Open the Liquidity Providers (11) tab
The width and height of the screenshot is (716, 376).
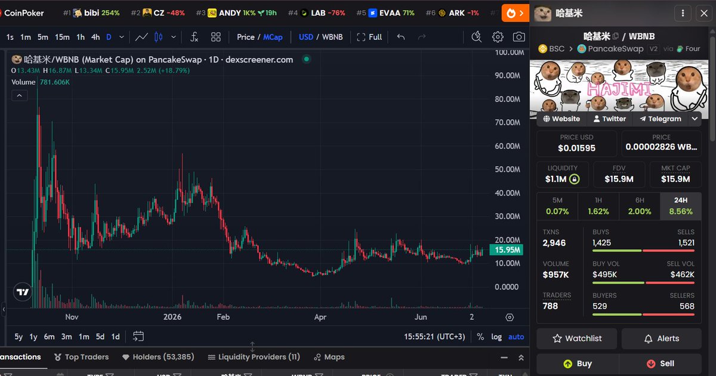pyautogui.click(x=254, y=357)
